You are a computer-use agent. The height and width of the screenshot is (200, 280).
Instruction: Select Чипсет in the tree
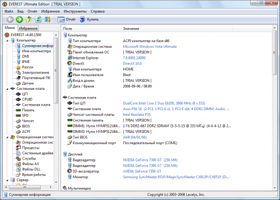[25, 121]
